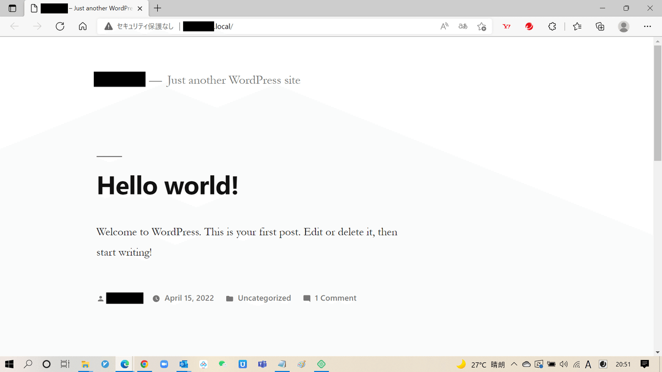The height and width of the screenshot is (372, 662).
Task: Open the browser profile avatar
Action: [624, 26]
